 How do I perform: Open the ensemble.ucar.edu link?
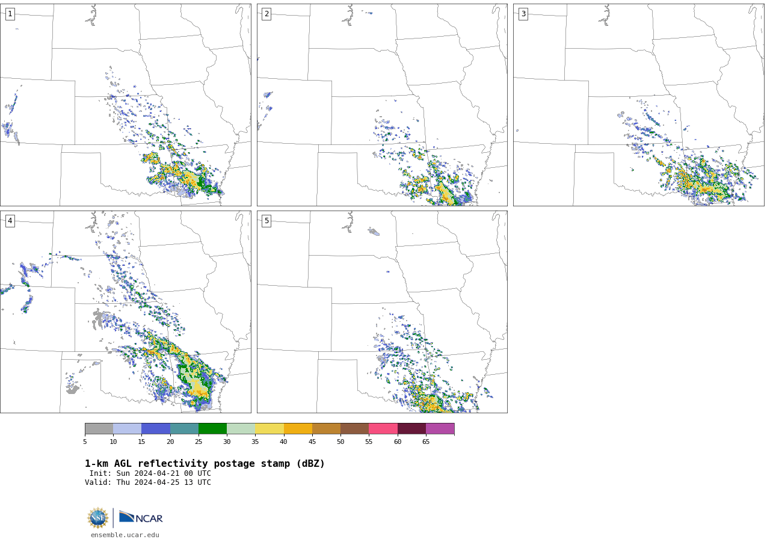point(125,535)
